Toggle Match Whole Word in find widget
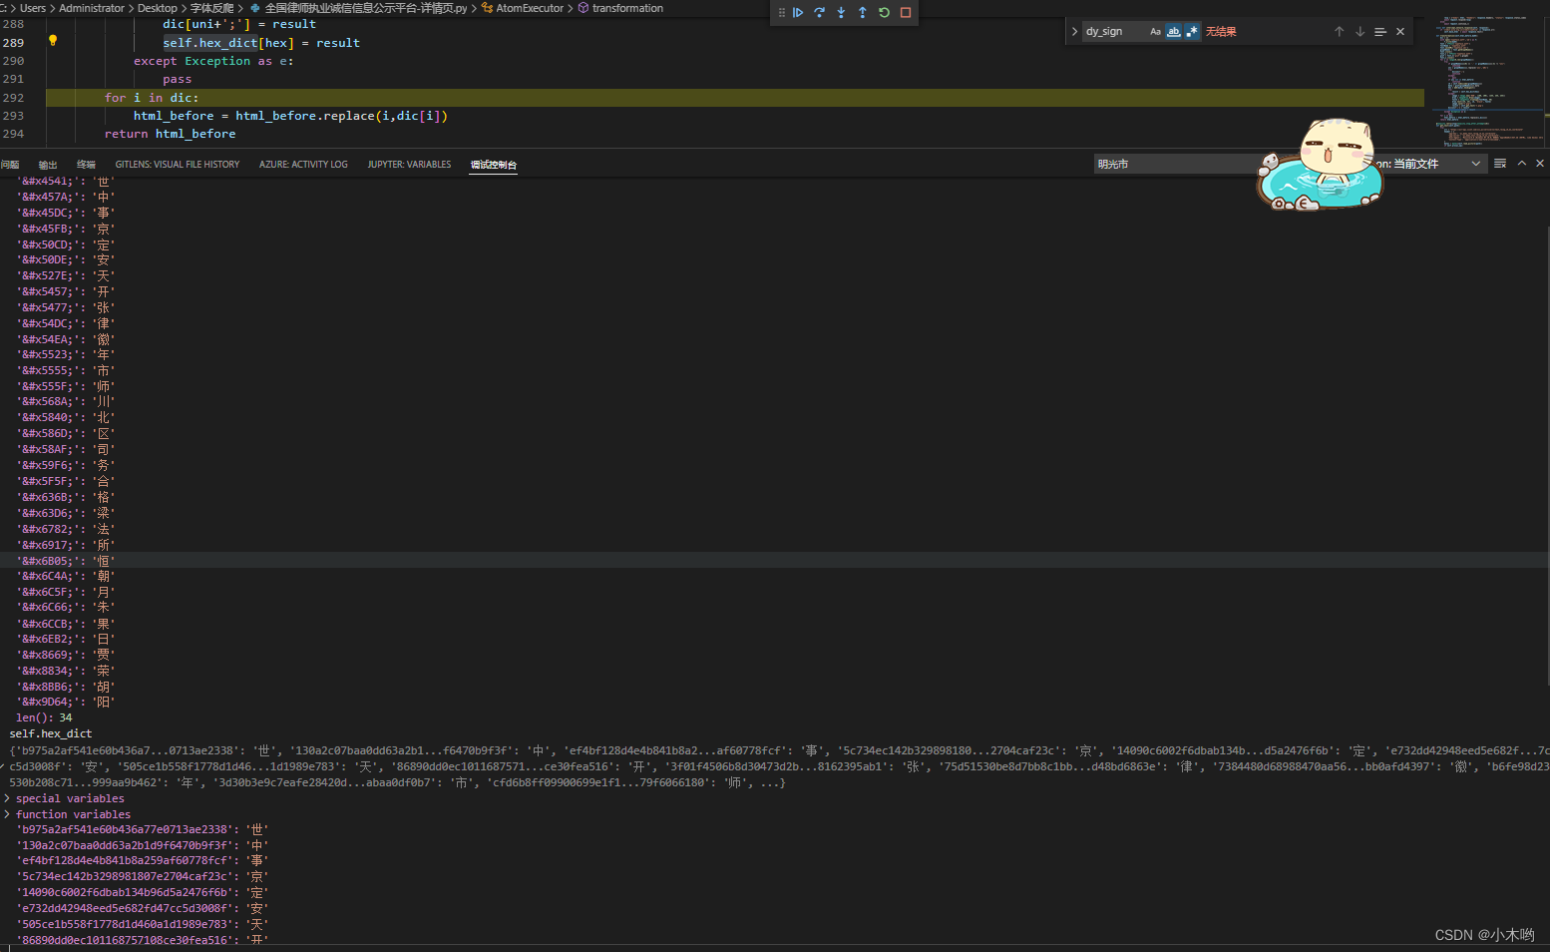1550x952 pixels. [1174, 32]
